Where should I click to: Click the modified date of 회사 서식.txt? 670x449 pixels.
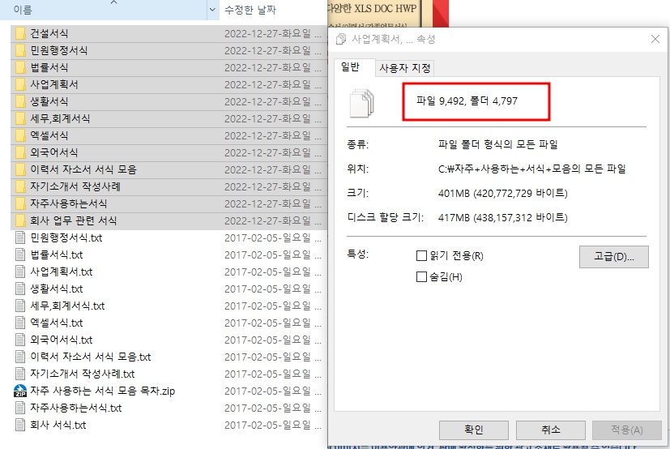pos(272,425)
